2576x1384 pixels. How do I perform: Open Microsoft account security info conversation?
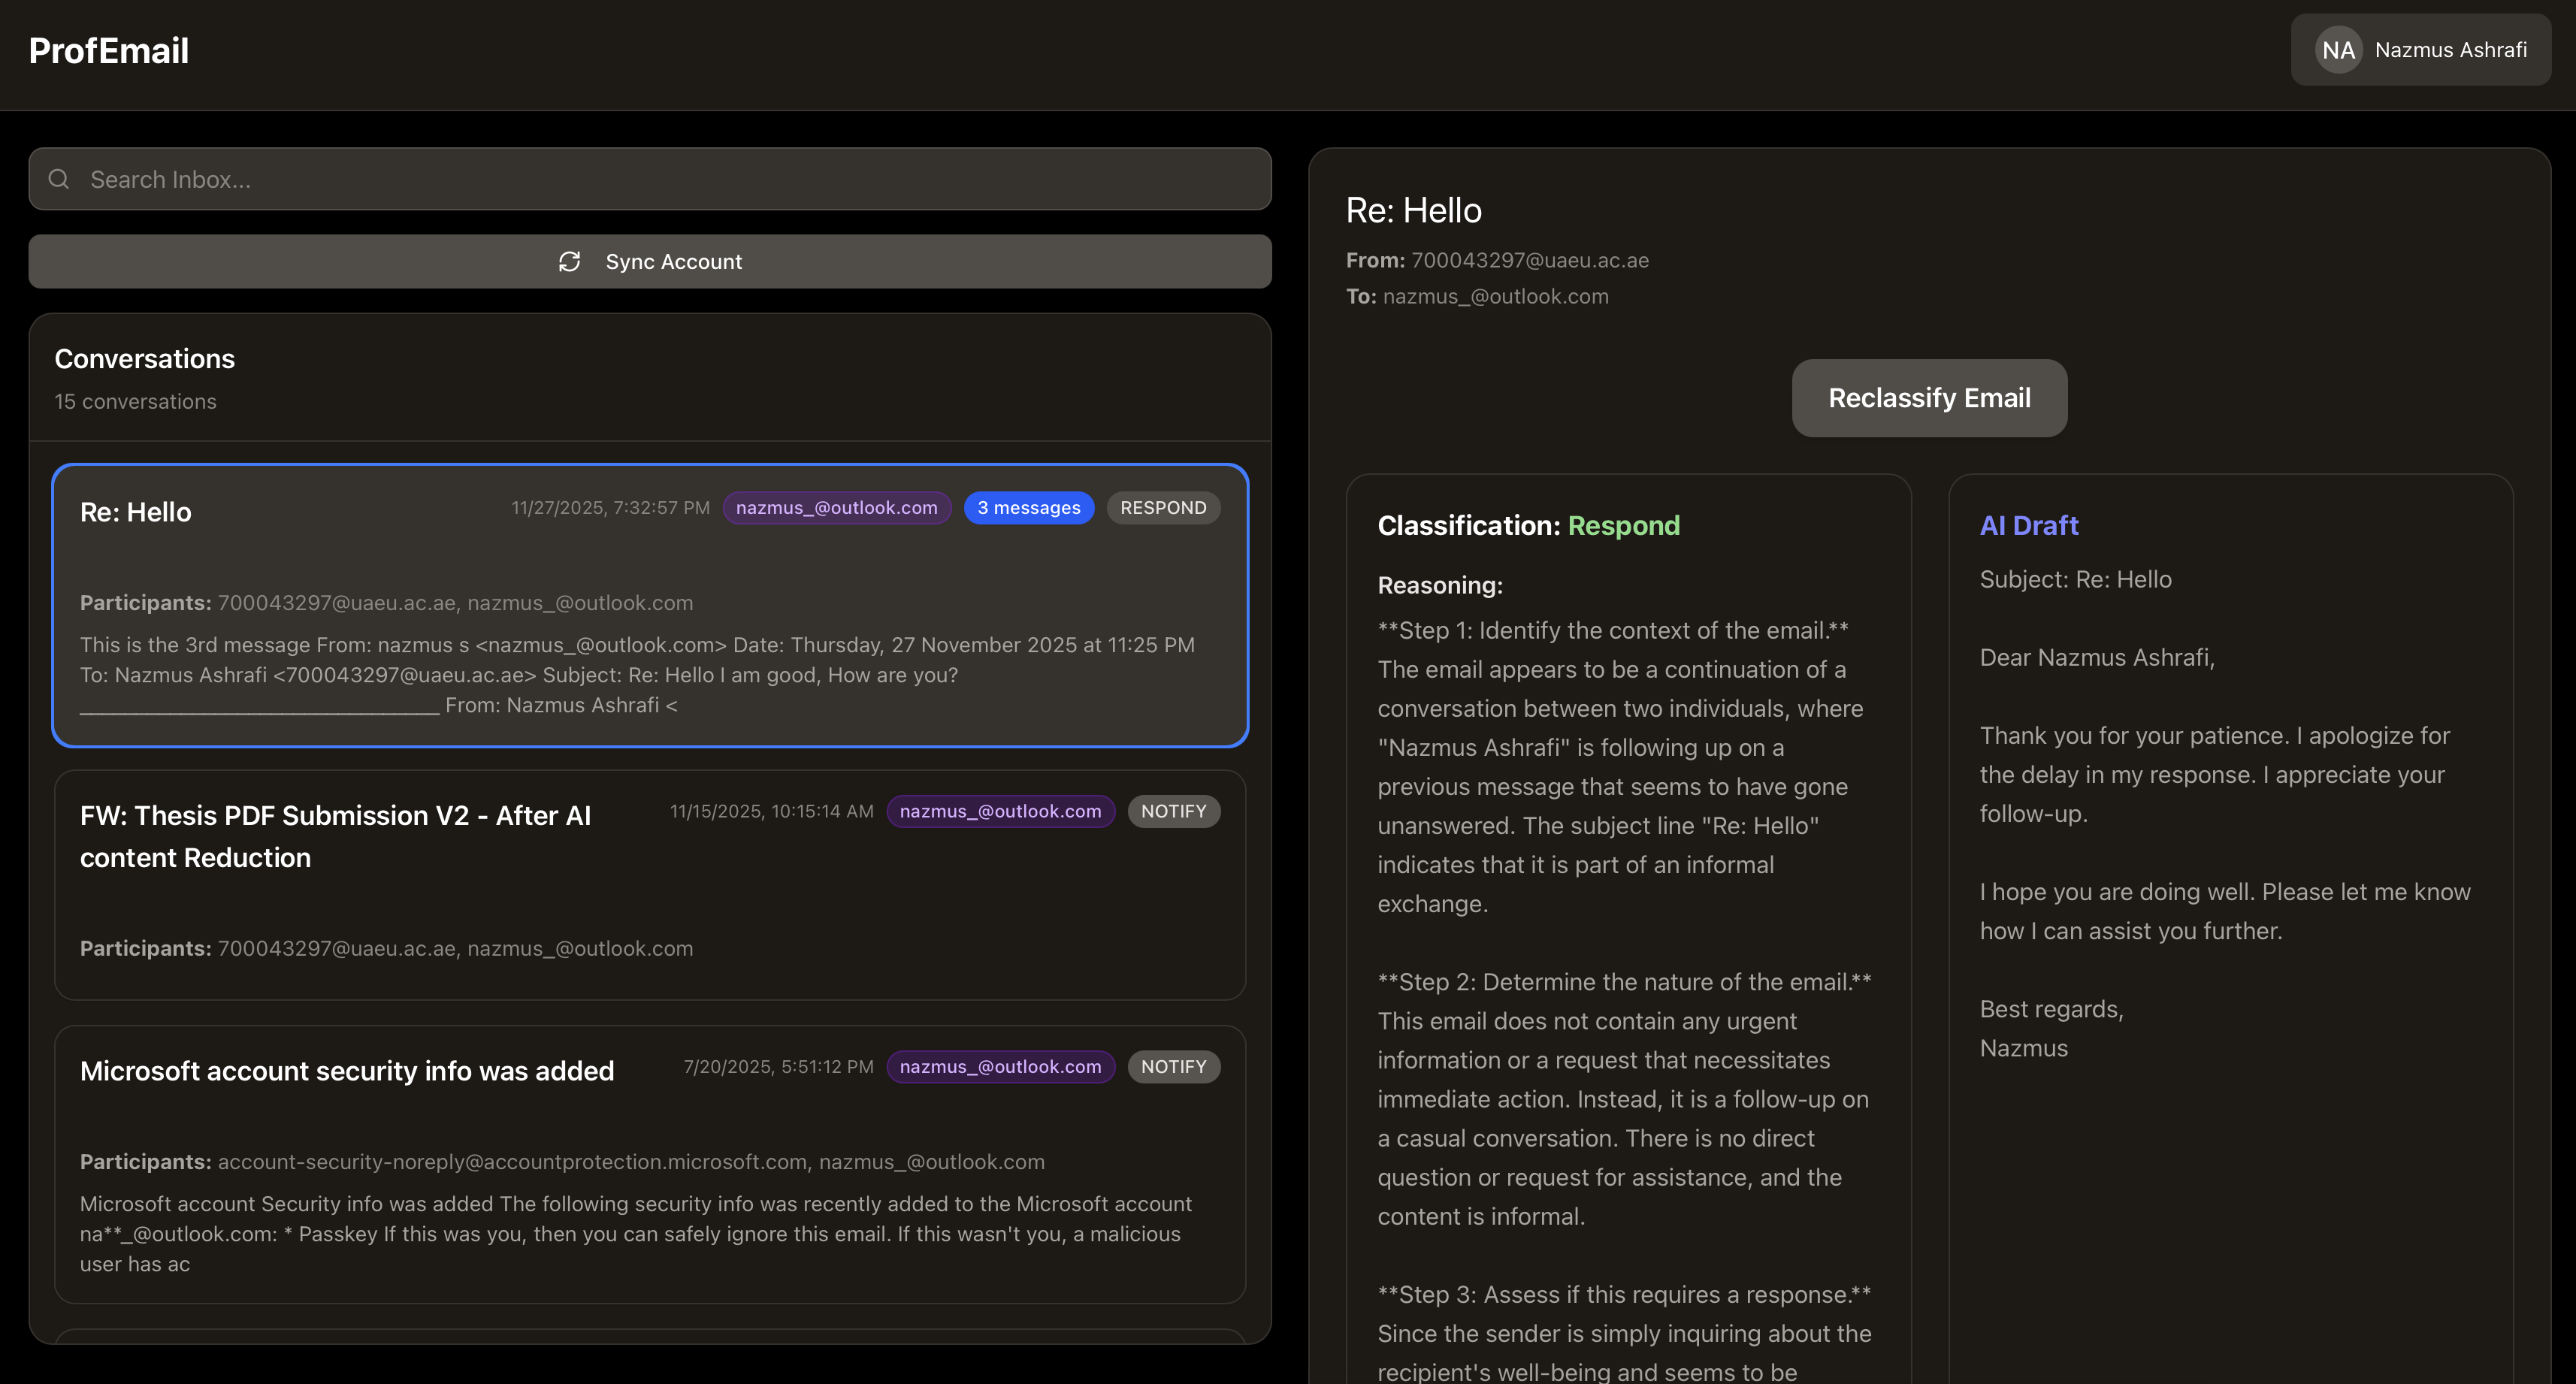point(347,1071)
